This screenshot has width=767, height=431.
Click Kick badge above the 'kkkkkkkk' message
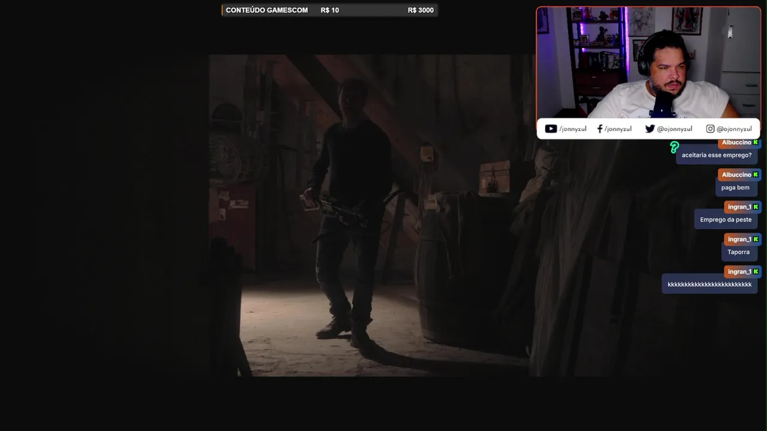pos(756,272)
